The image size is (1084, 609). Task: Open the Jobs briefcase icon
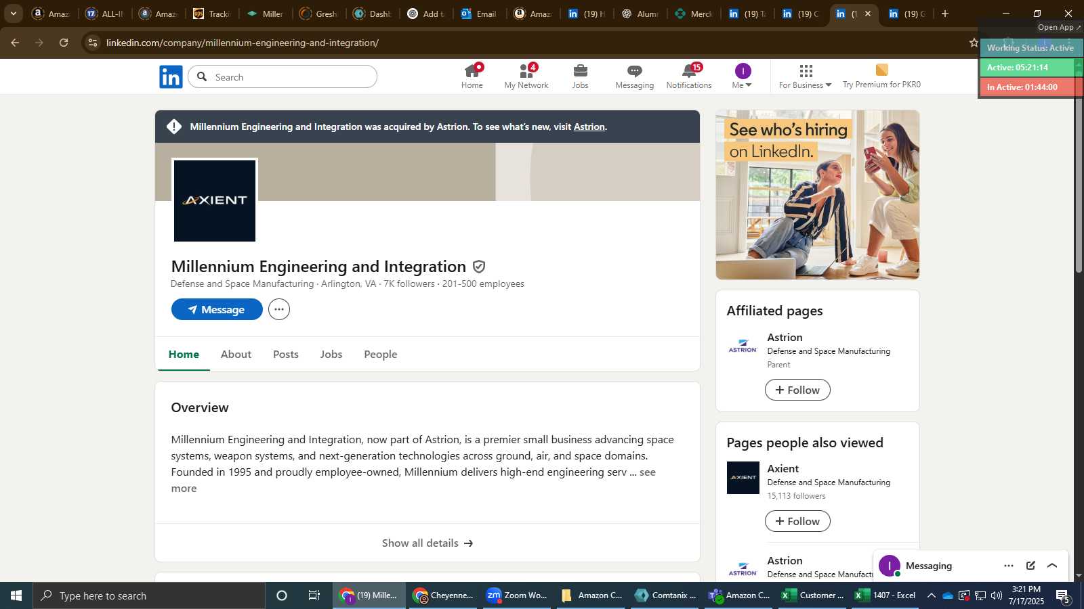(580, 76)
